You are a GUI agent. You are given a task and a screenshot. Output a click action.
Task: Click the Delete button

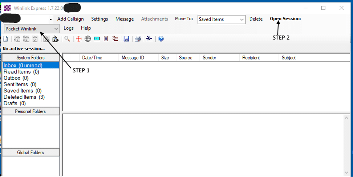pyautogui.click(x=256, y=19)
